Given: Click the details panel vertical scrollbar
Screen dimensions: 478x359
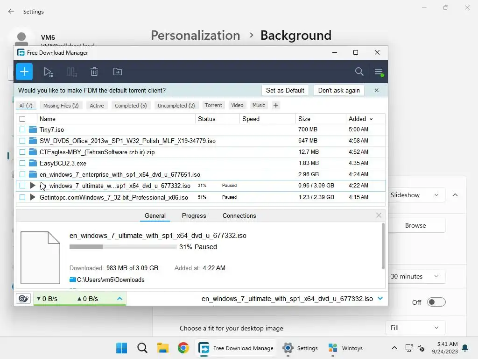Looking at the screenshot, I should click(x=383, y=246).
